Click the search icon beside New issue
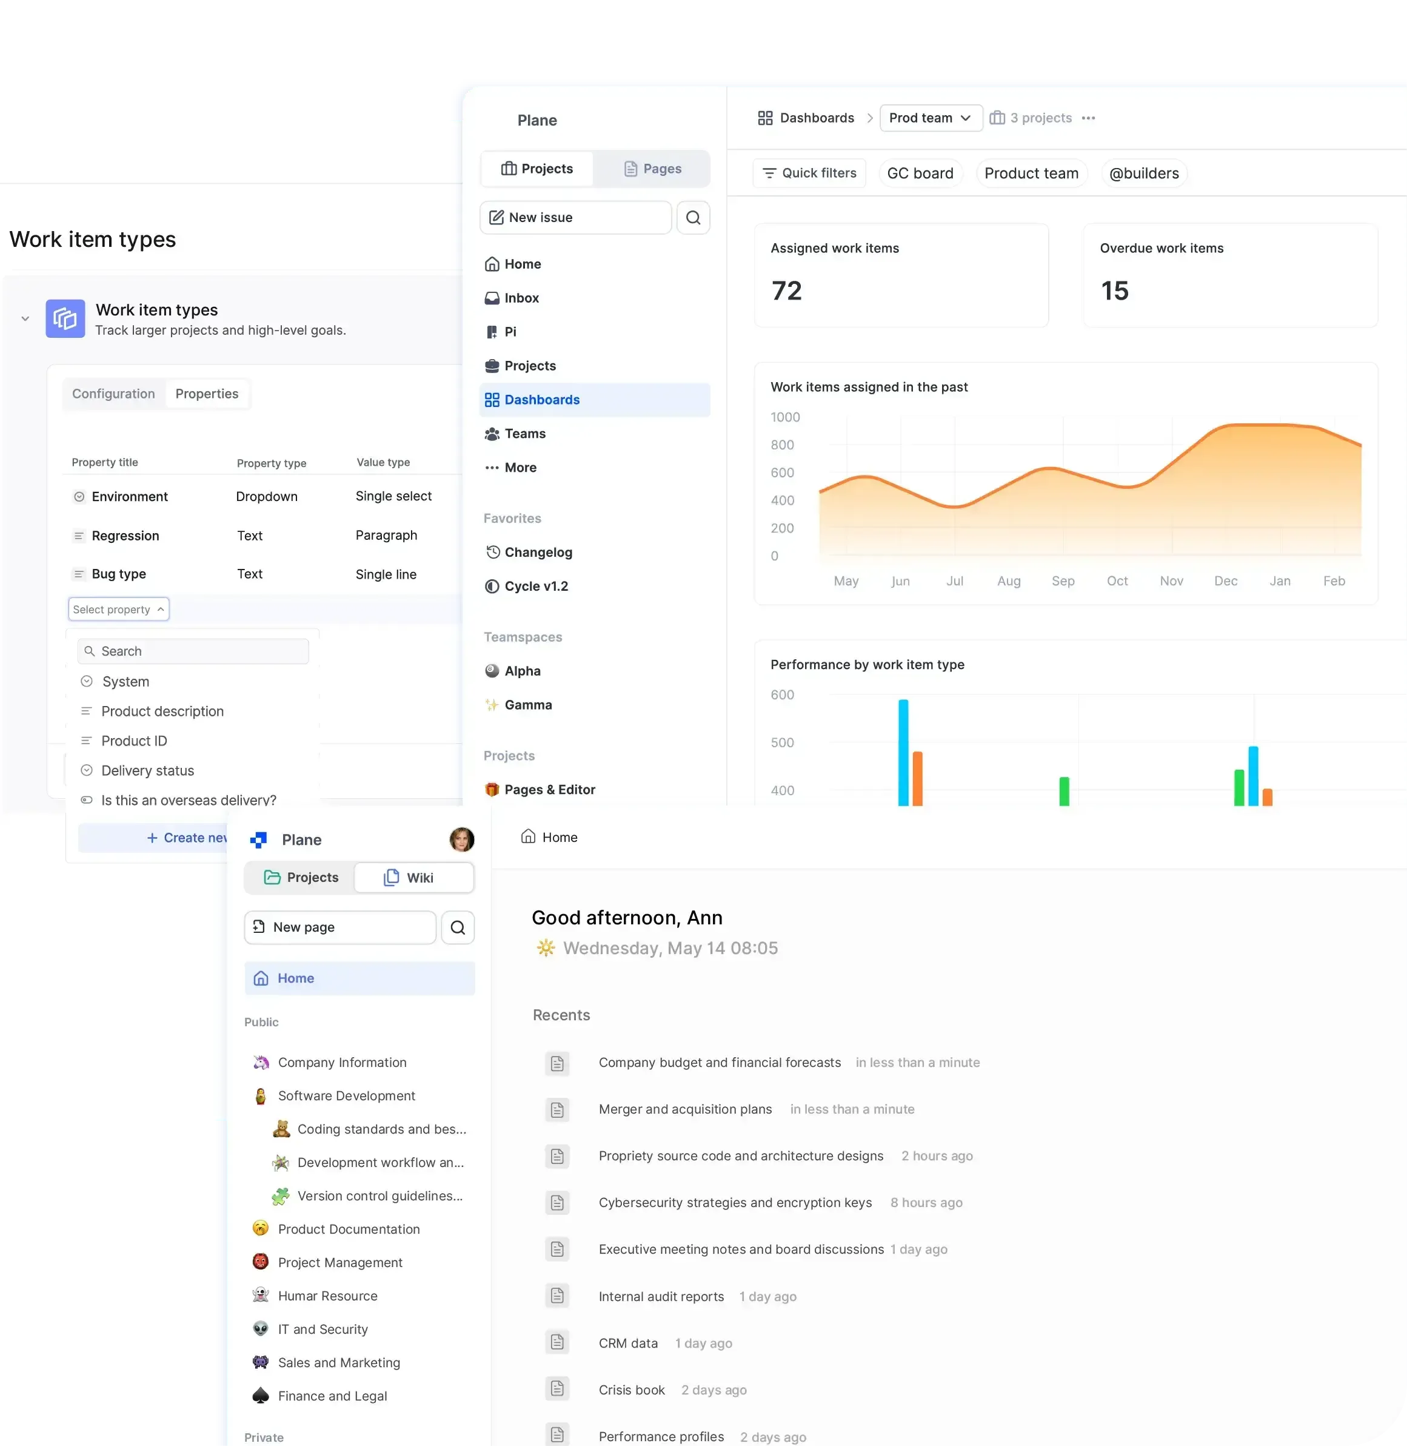This screenshot has width=1407, height=1446. pos(693,217)
